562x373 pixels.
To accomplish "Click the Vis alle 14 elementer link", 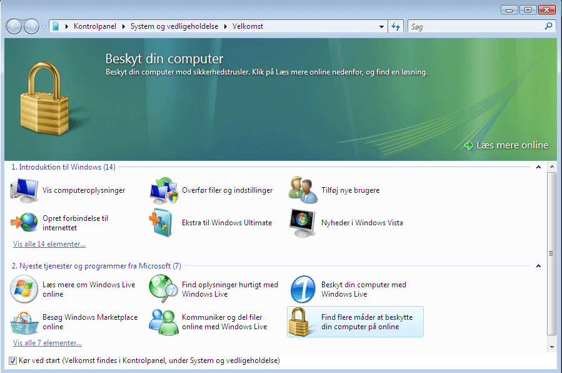I will pyautogui.click(x=49, y=244).
